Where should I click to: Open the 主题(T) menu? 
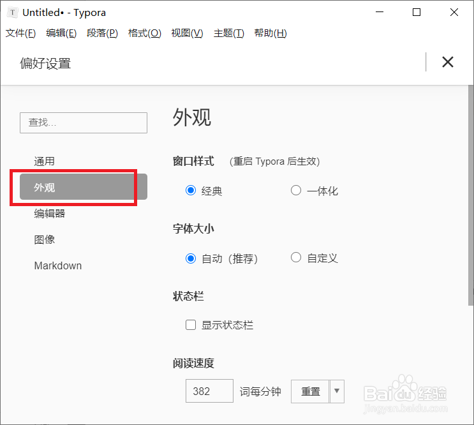(x=229, y=33)
